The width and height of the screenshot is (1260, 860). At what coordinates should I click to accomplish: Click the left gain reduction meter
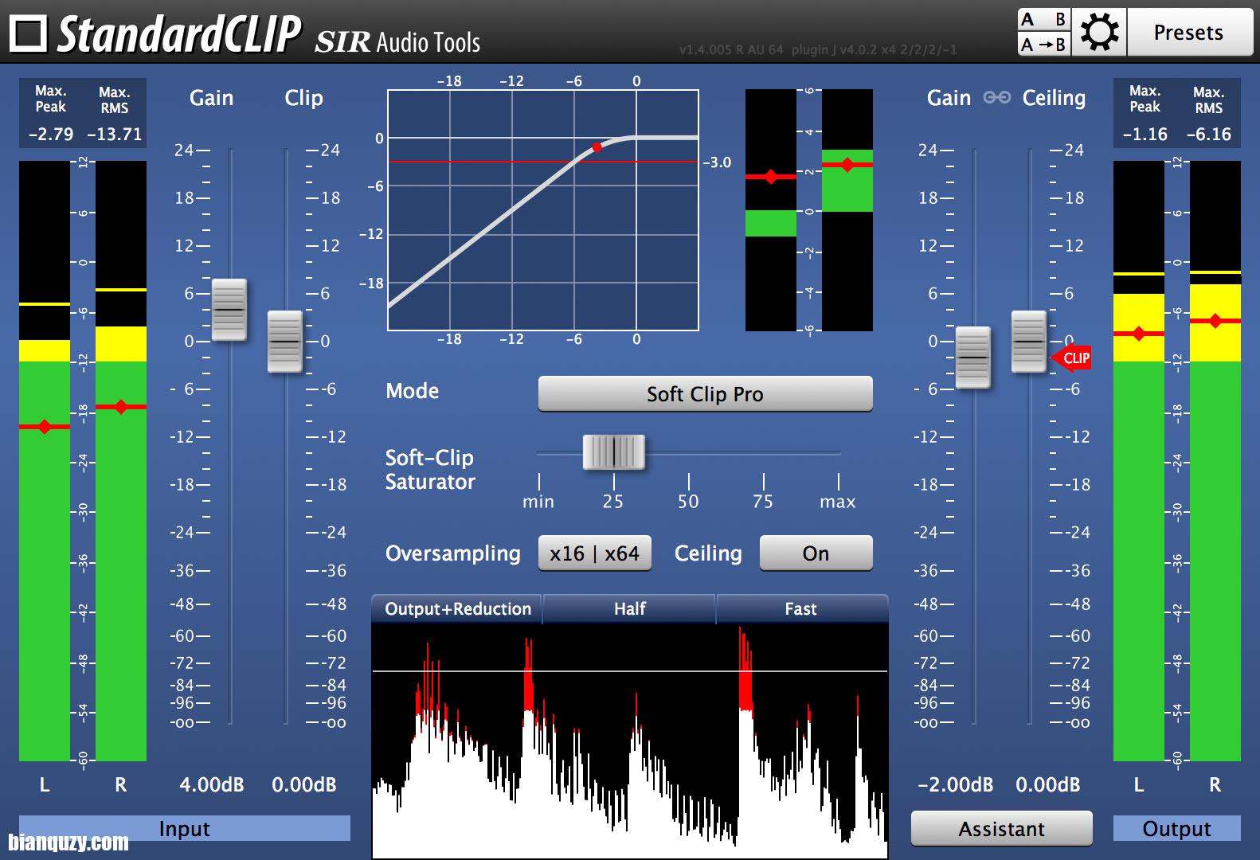pyautogui.click(x=771, y=210)
